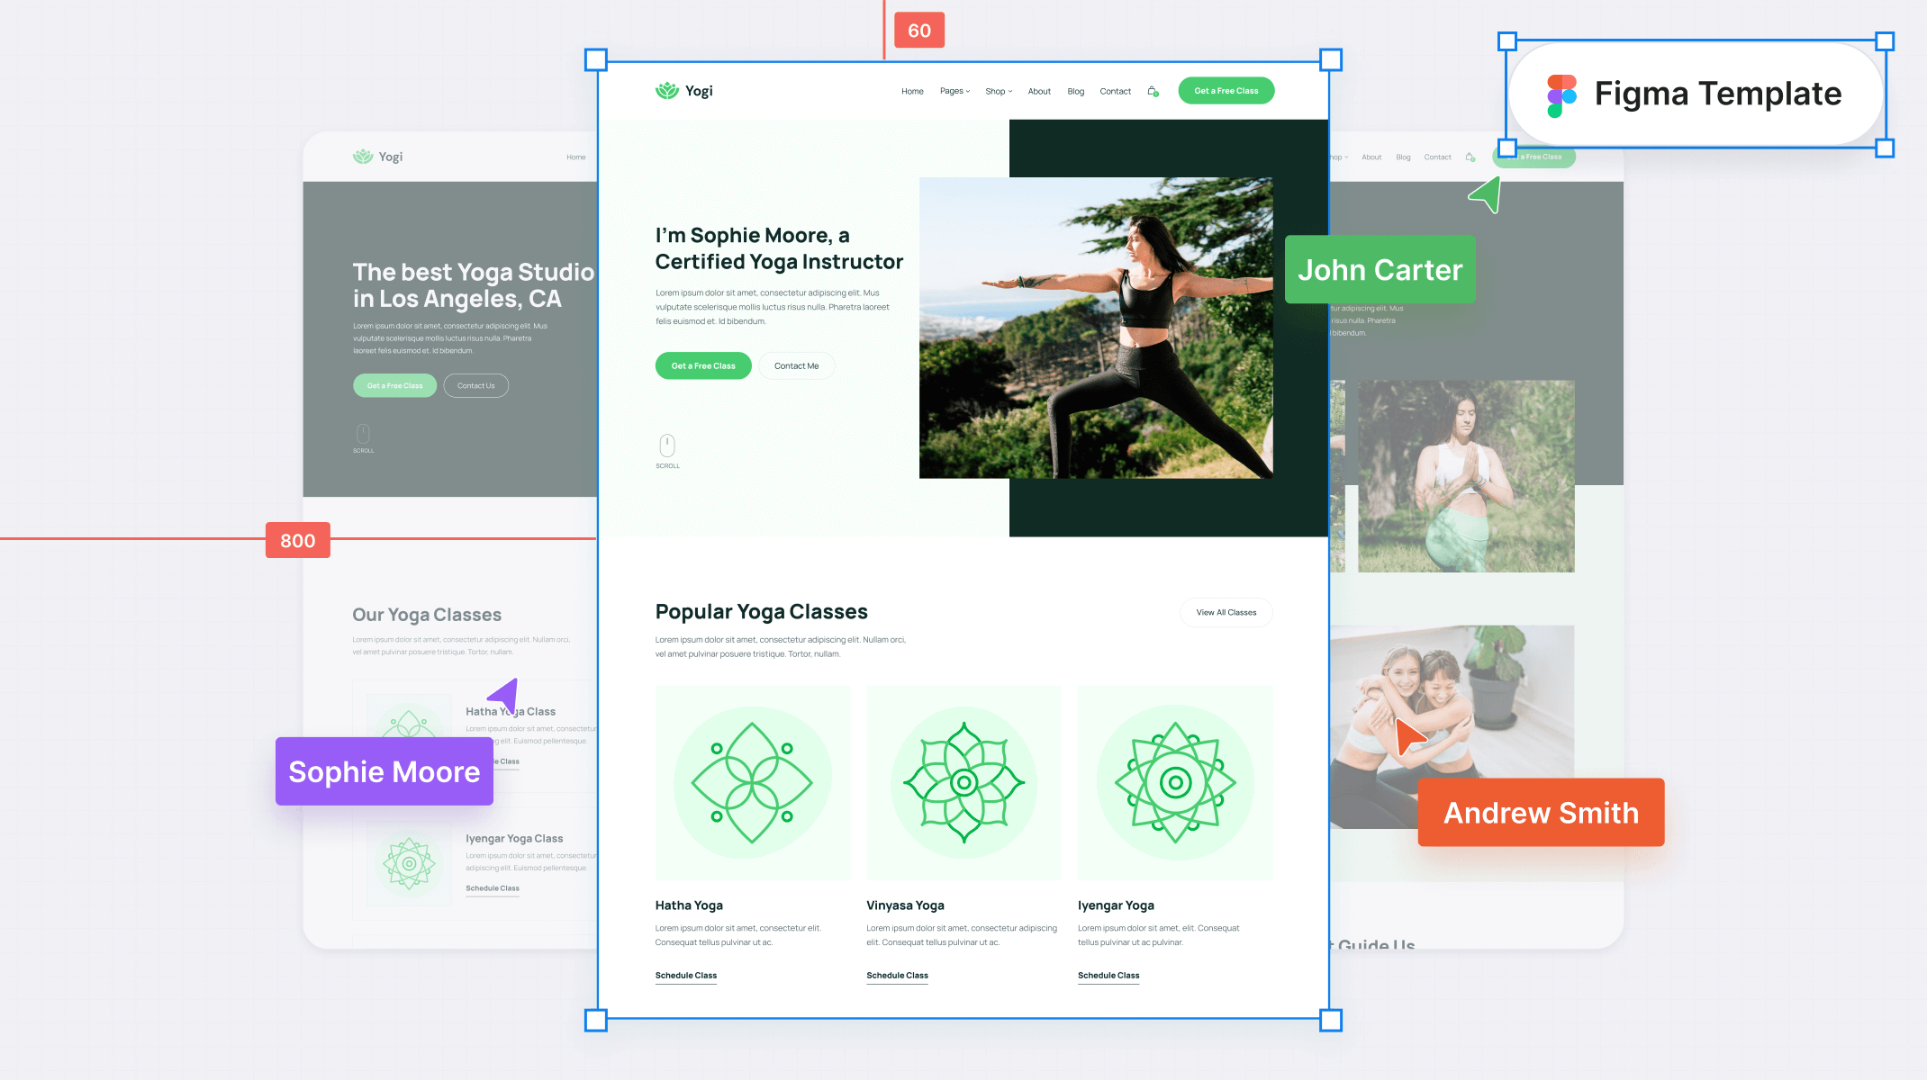Click the Blog menu item in navbar
The height and width of the screenshot is (1081, 1927).
pyautogui.click(x=1076, y=90)
